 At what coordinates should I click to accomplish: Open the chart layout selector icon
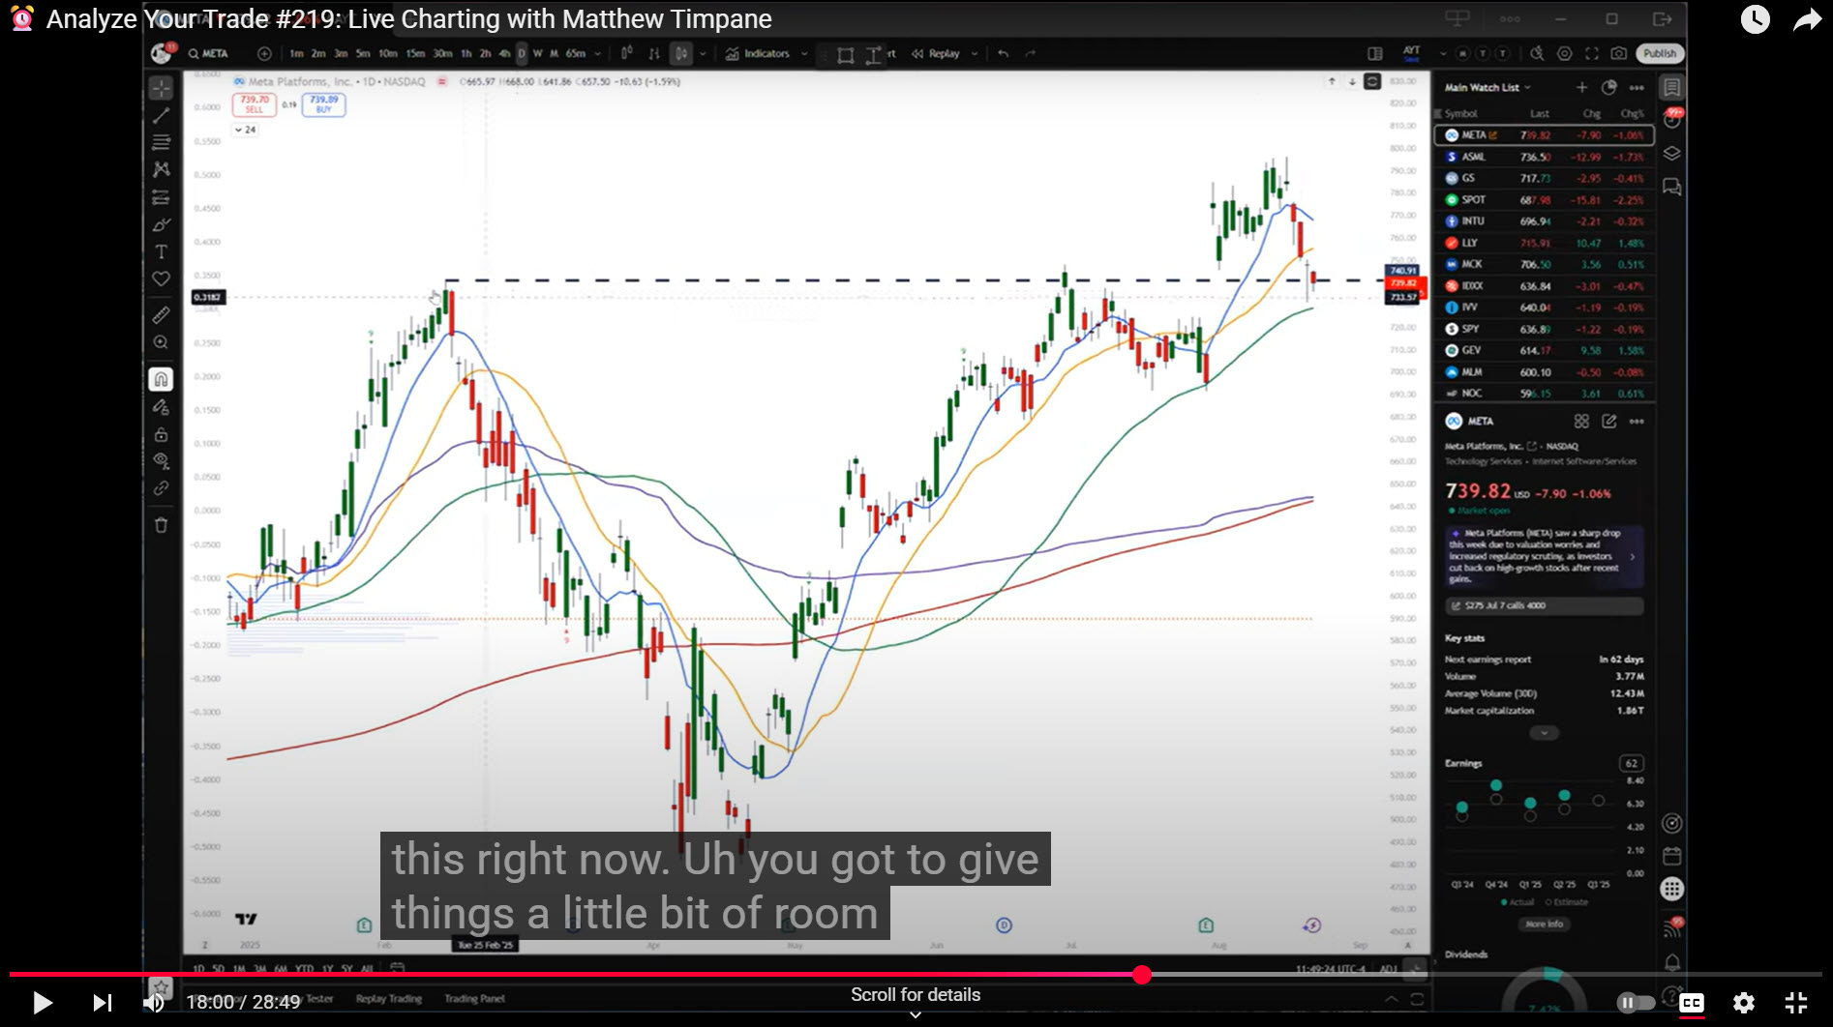pos(1374,53)
